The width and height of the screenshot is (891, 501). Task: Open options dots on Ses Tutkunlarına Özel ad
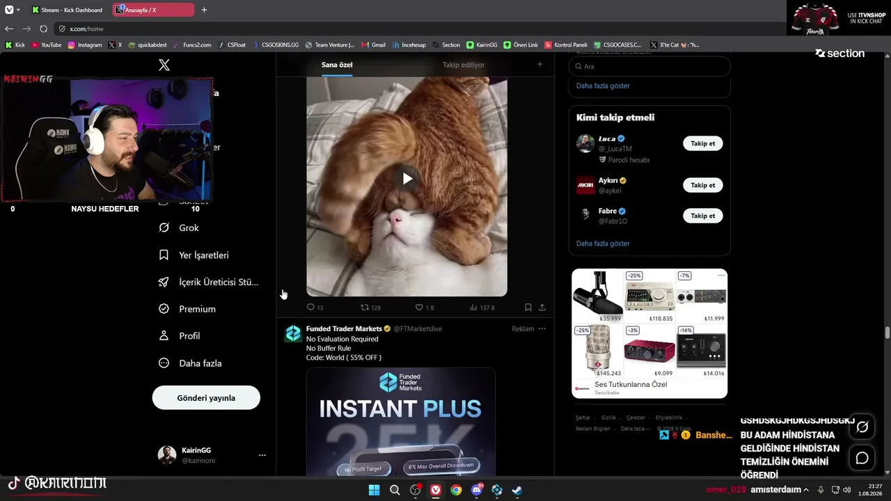(x=721, y=276)
